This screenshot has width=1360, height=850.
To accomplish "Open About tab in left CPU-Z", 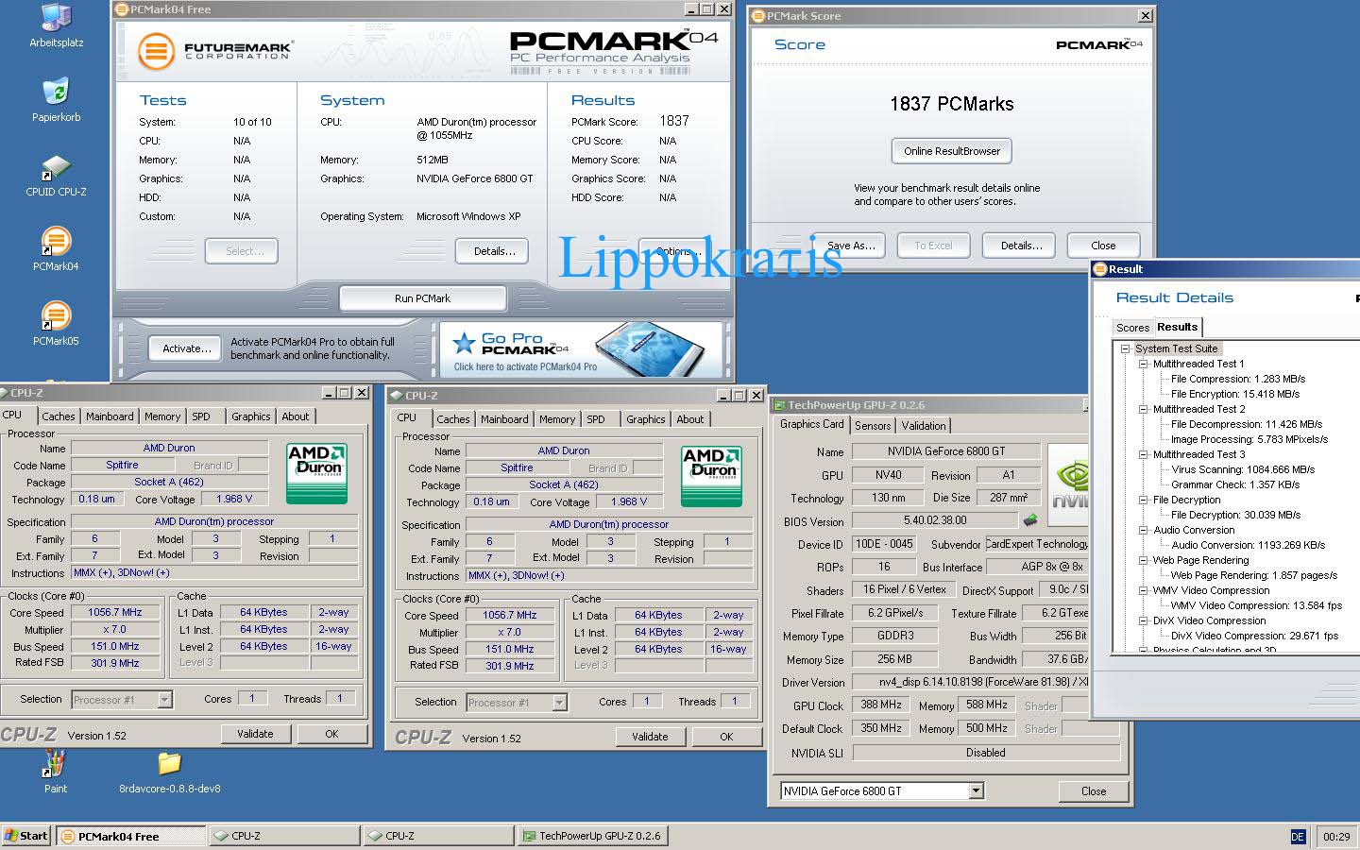I will [x=296, y=416].
